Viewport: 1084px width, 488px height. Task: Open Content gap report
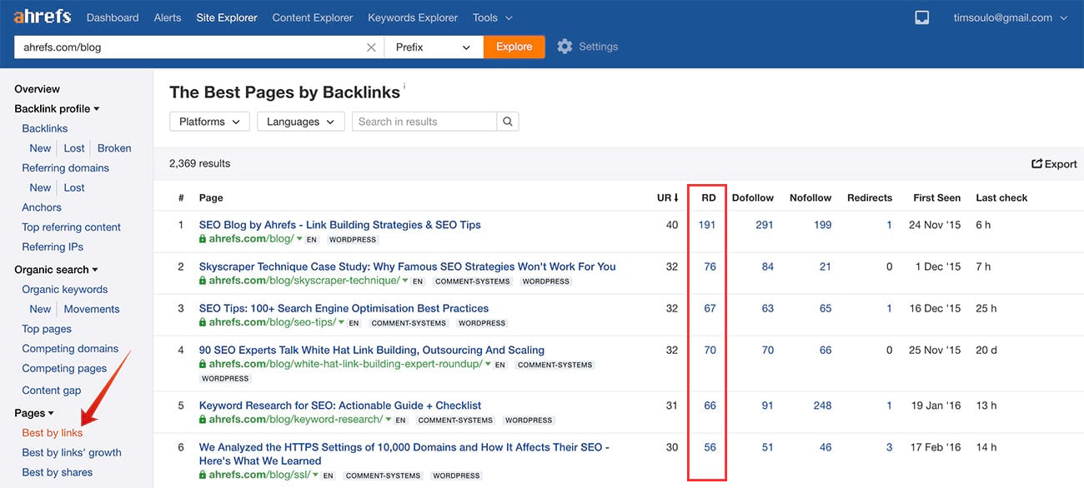coord(52,390)
